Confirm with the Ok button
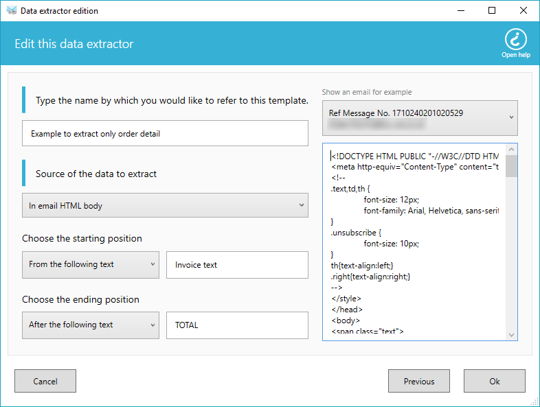The width and height of the screenshot is (540, 407). 494,381
